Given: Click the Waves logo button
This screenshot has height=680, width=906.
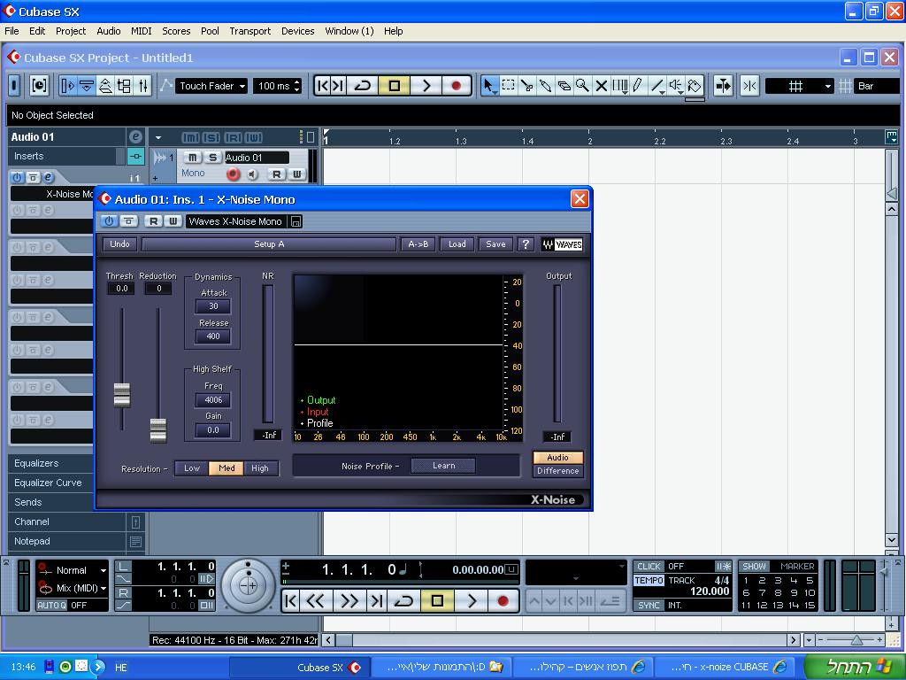Looking at the screenshot, I should (562, 244).
